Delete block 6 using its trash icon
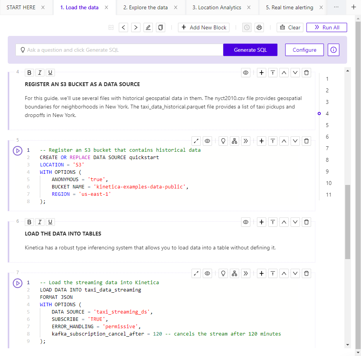The height and width of the screenshot is (356, 361). 306,222
